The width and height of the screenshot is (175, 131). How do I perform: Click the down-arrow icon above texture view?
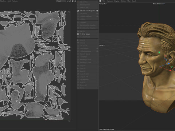pos(75,1)
